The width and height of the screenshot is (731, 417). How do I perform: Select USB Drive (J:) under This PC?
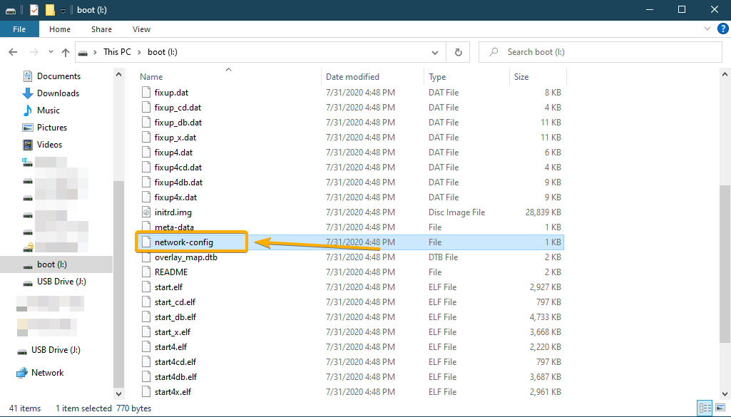tap(61, 282)
